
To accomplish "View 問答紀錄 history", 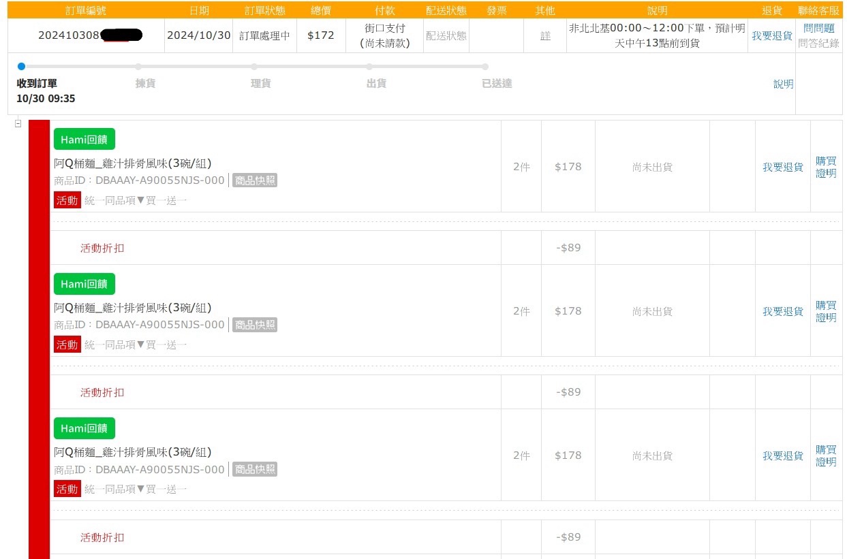I will pos(818,43).
